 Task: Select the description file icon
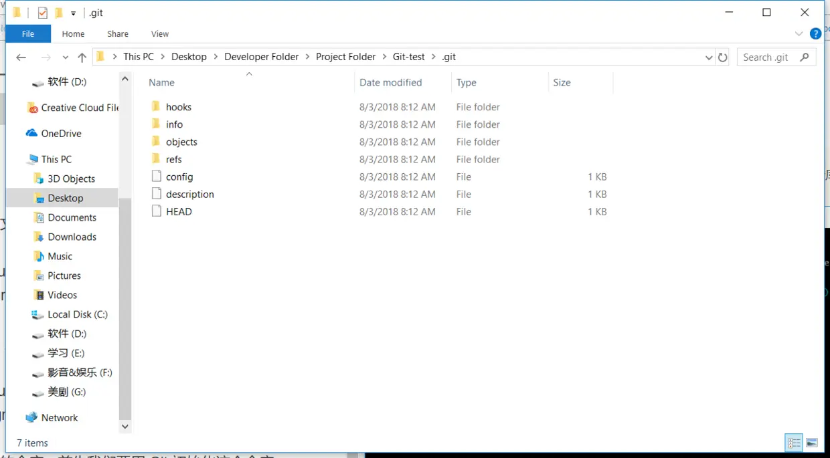point(157,193)
